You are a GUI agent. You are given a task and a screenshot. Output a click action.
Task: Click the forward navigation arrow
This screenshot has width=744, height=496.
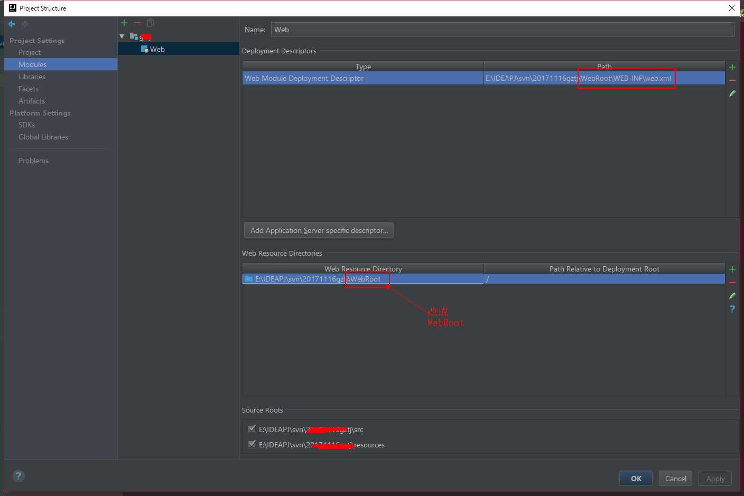tap(25, 24)
